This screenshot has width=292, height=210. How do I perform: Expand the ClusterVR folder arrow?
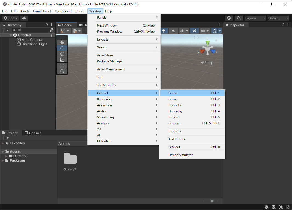(7, 156)
